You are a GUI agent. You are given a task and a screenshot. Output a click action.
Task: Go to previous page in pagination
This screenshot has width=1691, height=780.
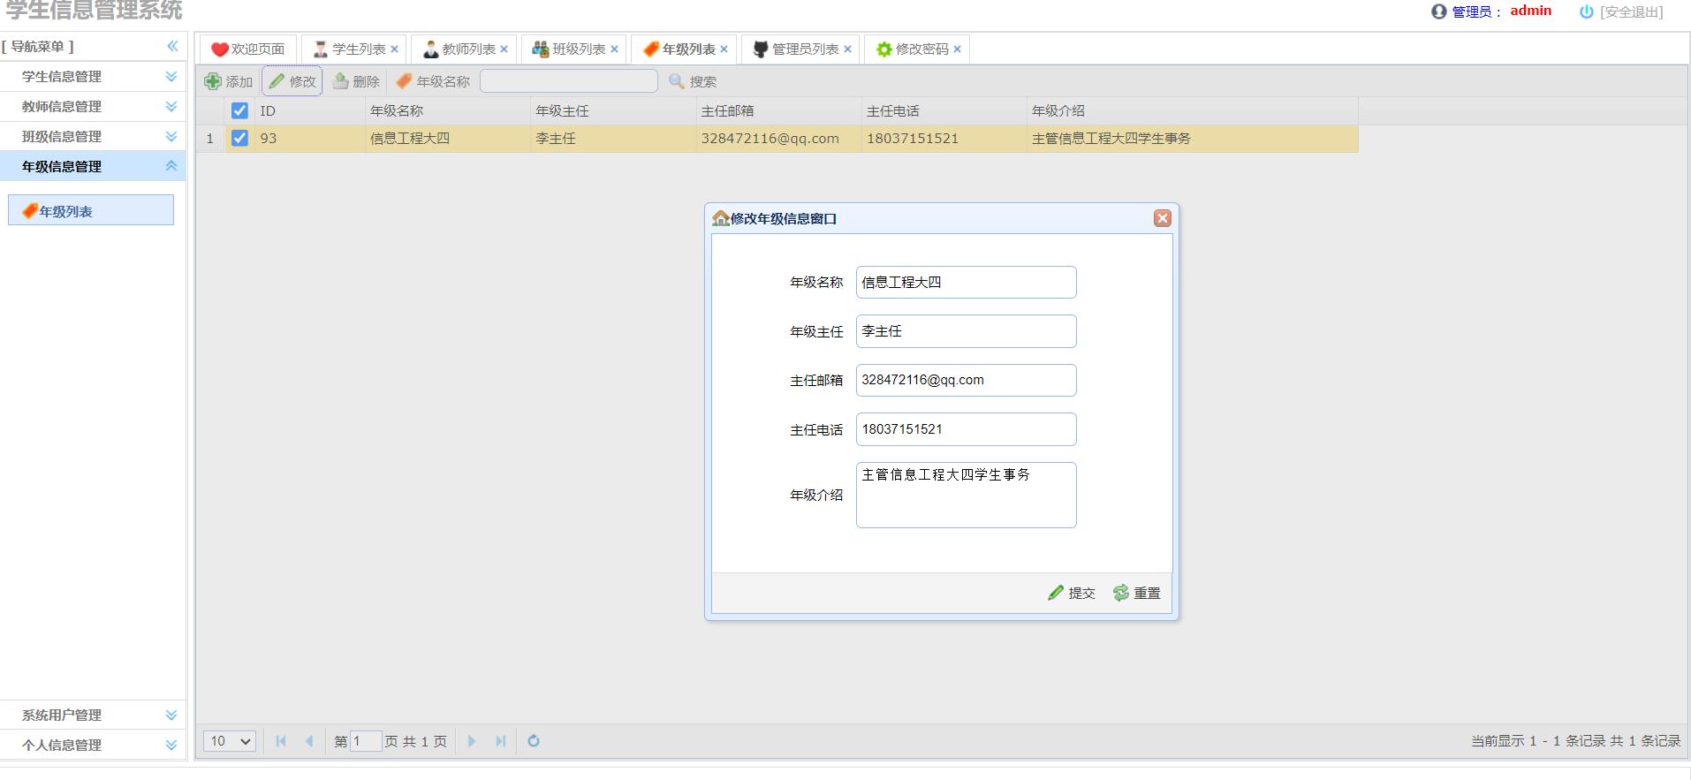pos(309,741)
